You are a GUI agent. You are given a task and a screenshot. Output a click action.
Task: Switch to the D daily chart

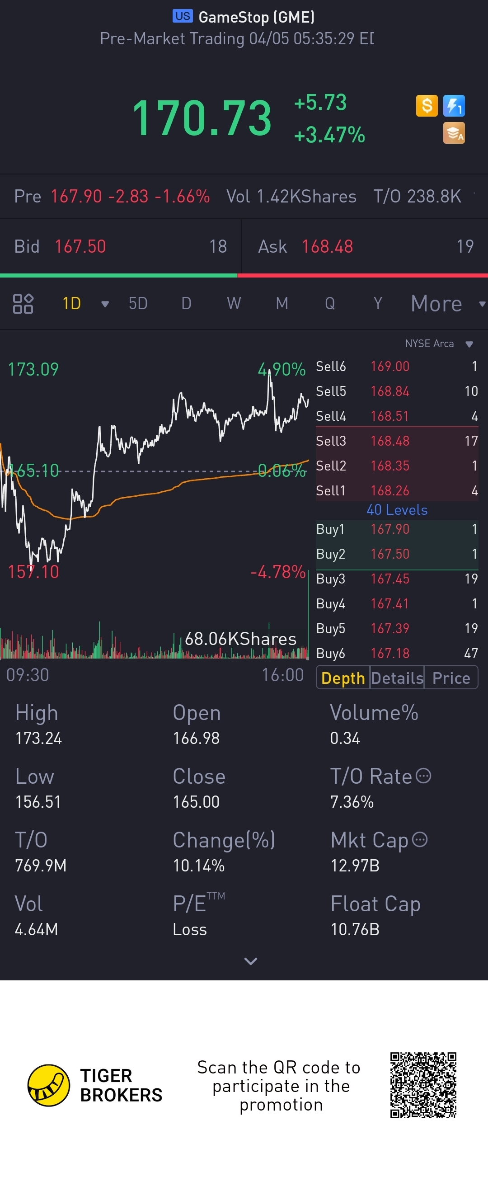pos(186,304)
